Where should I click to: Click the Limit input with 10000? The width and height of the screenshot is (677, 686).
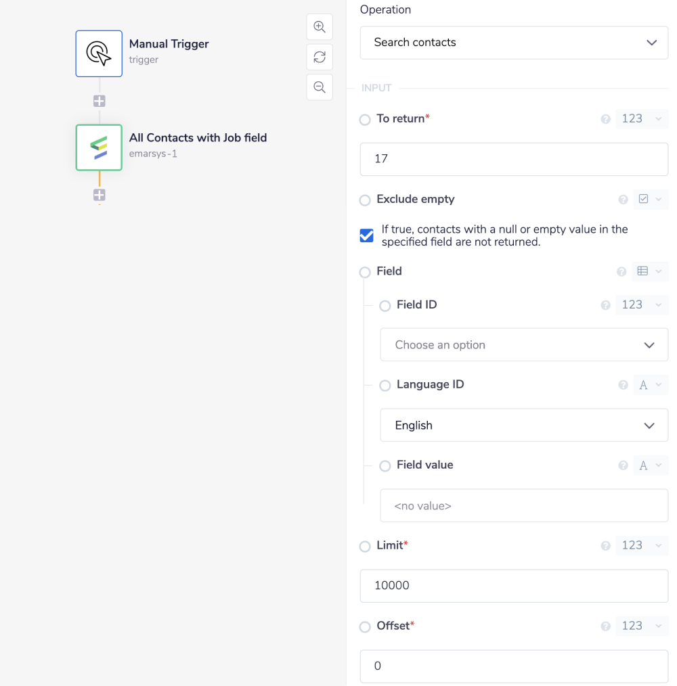[x=514, y=586]
